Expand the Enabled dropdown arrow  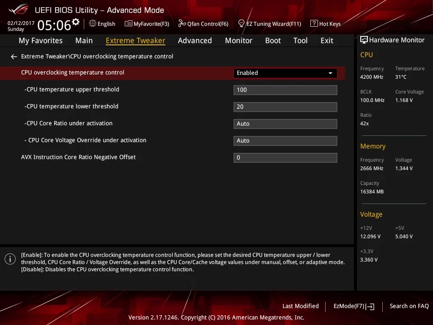click(x=330, y=73)
